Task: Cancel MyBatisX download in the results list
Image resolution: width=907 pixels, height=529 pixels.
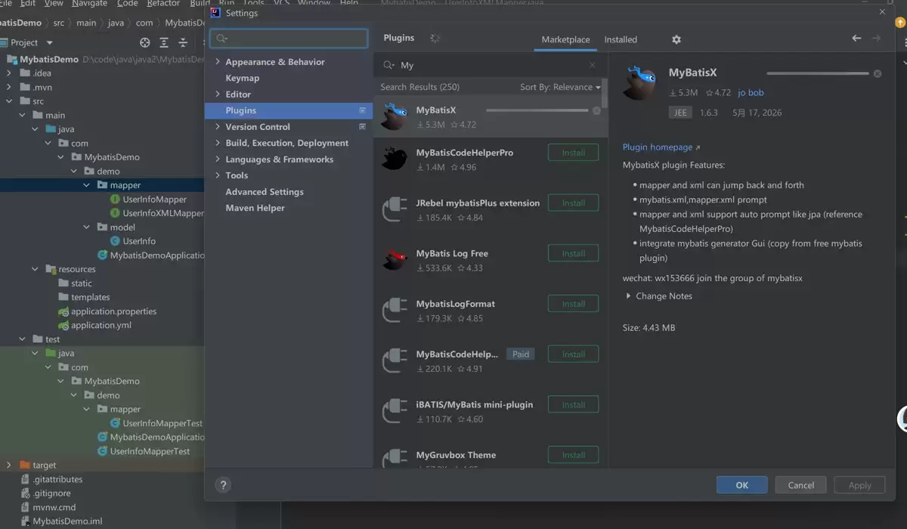Action: pos(596,111)
